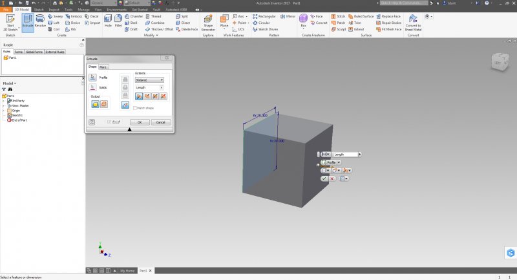Image resolution: width=517 pixels, height=280 pixels.
Task: Click Convert to Sheet Metal
Action: click(413, 23)
